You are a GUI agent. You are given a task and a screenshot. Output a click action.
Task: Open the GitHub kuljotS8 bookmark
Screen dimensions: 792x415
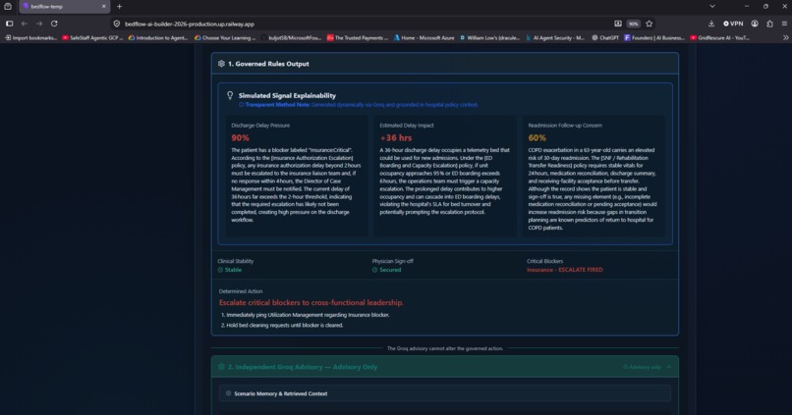[291, 38]
